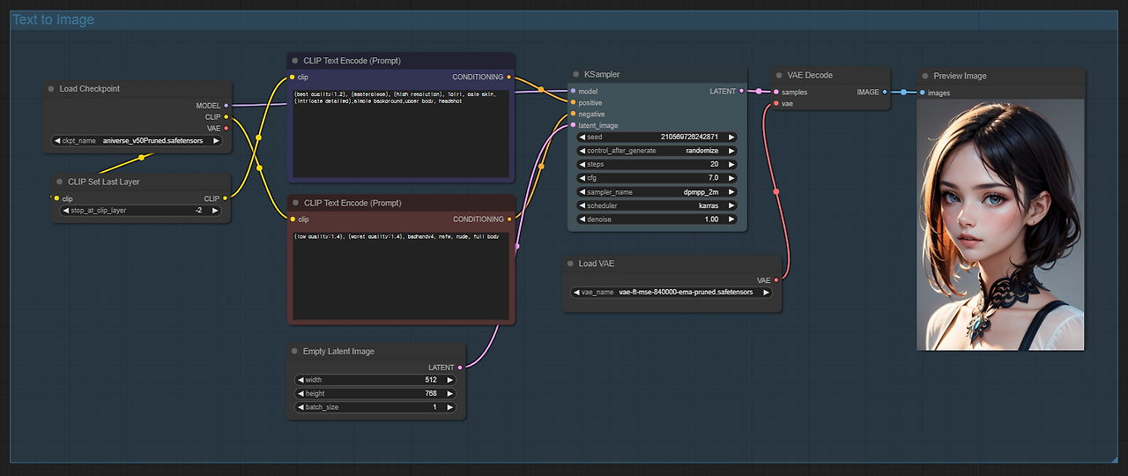Viewport: 1128px width, 476px height.
Task: Collapse the Load Checkpoint node via its title dot
Action: 51,89
